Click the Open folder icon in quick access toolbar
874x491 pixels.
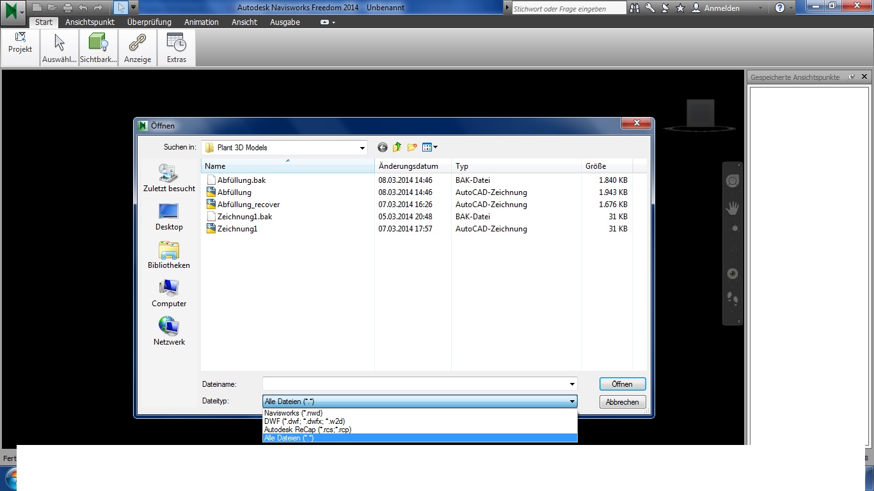click(52, 8)
